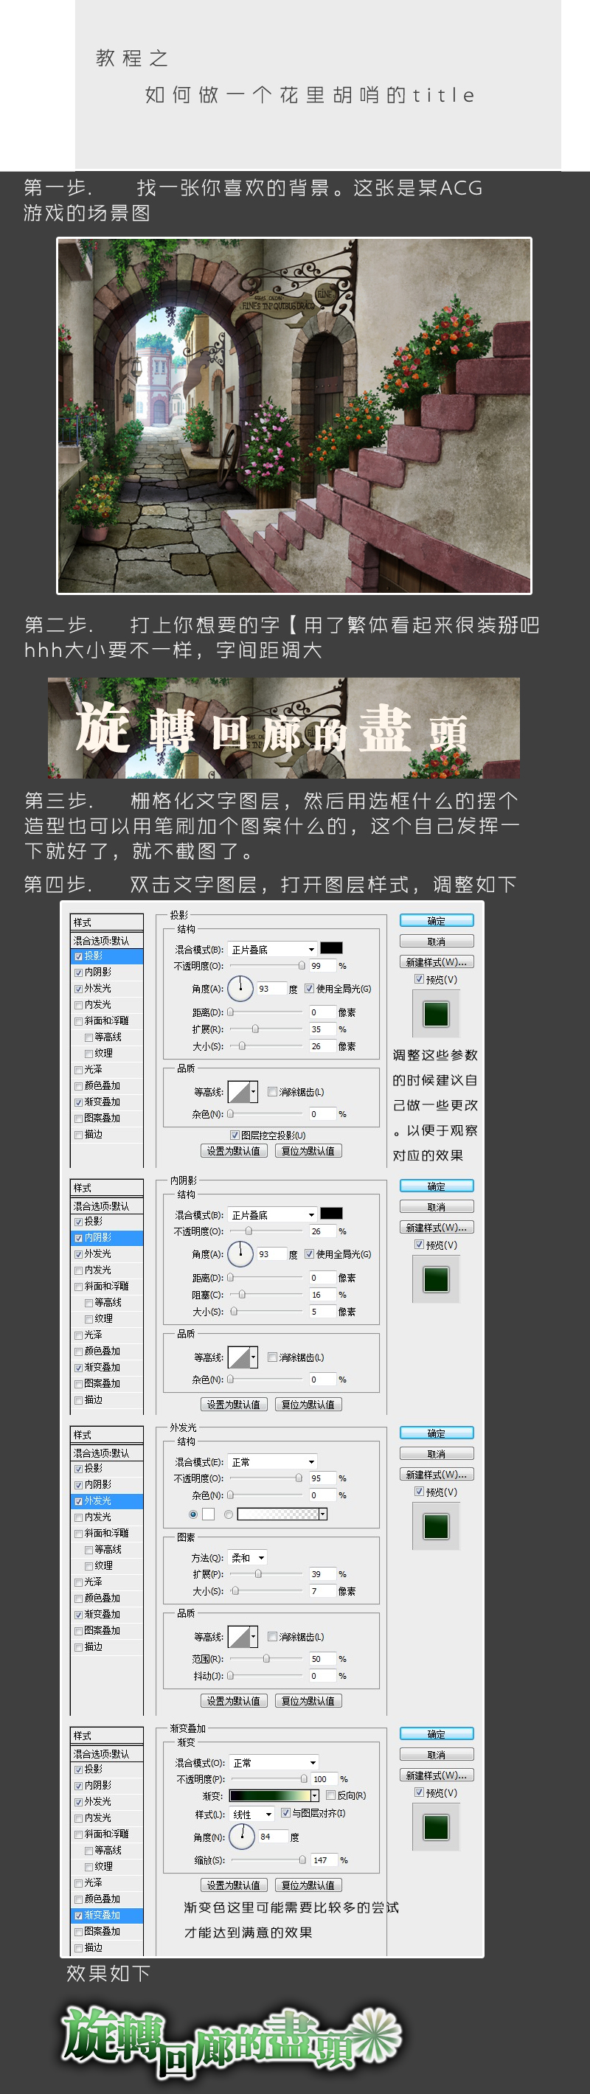
Task: Click the ACG alley background image
Action: [x=294, y=415]
